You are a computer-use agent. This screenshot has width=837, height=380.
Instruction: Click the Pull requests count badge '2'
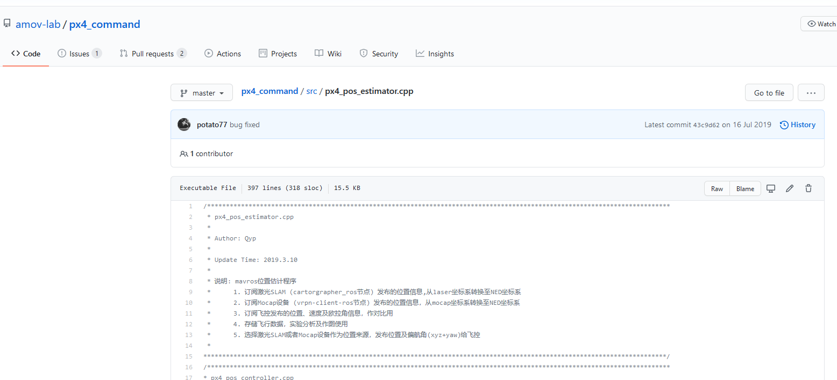point(181,53)
